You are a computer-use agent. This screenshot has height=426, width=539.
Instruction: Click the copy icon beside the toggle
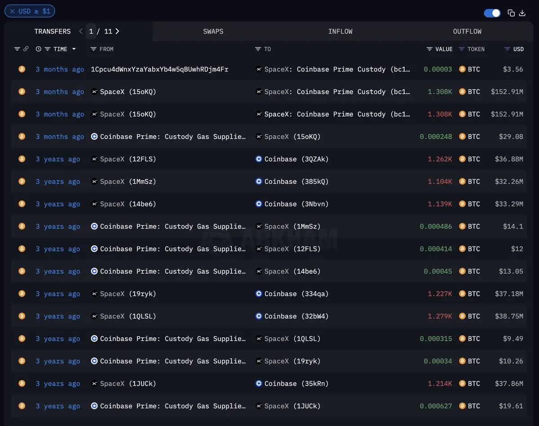click(511, 13)
